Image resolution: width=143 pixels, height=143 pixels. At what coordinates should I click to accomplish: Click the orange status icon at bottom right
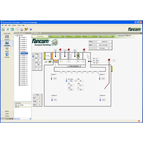click(139, 121)
